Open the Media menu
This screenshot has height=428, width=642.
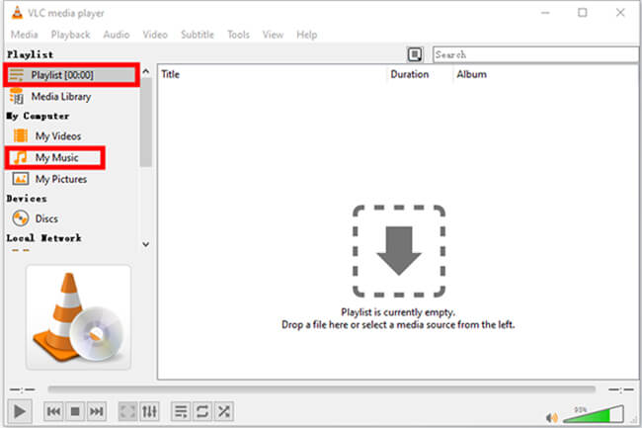[25, 35]
